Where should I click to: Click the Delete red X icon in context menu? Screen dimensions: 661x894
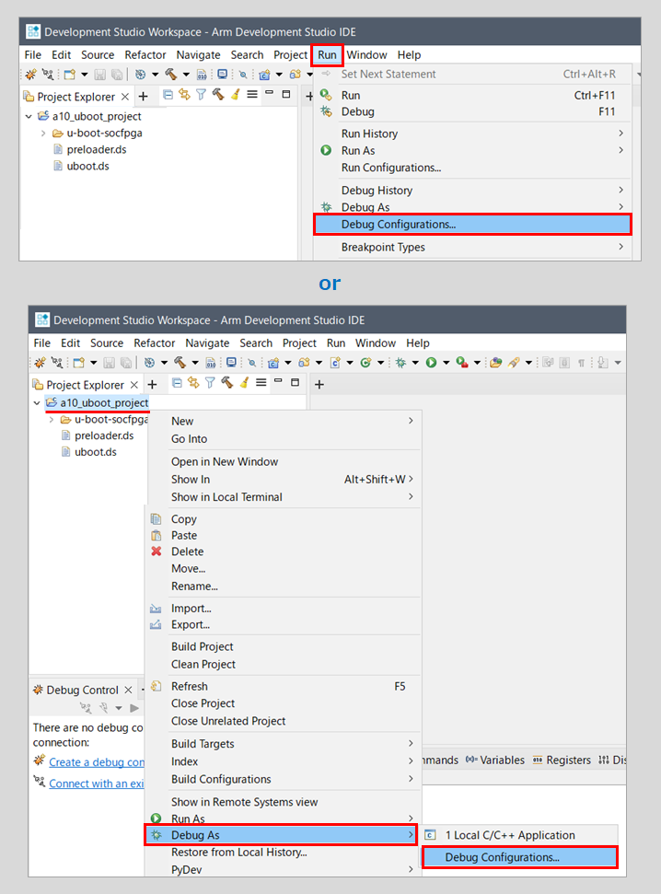[x=156, y=551]
